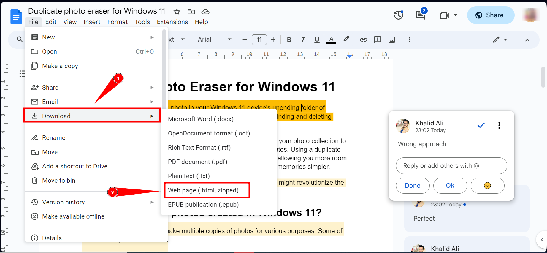Download as PDF document (.pdf)
The height and width of the screenshot is (253, 547).
(218, 162)
